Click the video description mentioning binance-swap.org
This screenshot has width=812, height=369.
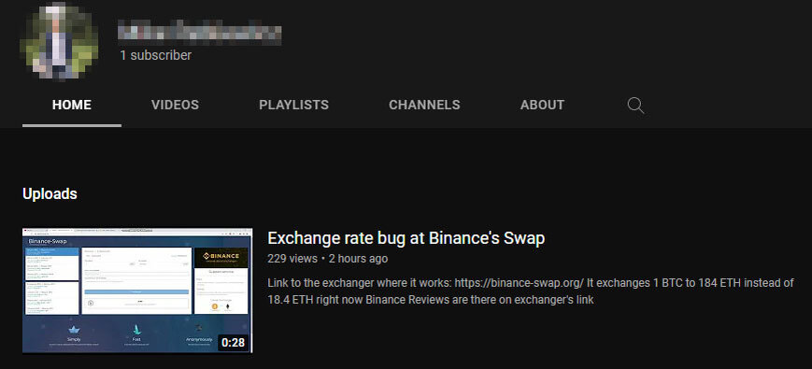(x=531, y=291)
